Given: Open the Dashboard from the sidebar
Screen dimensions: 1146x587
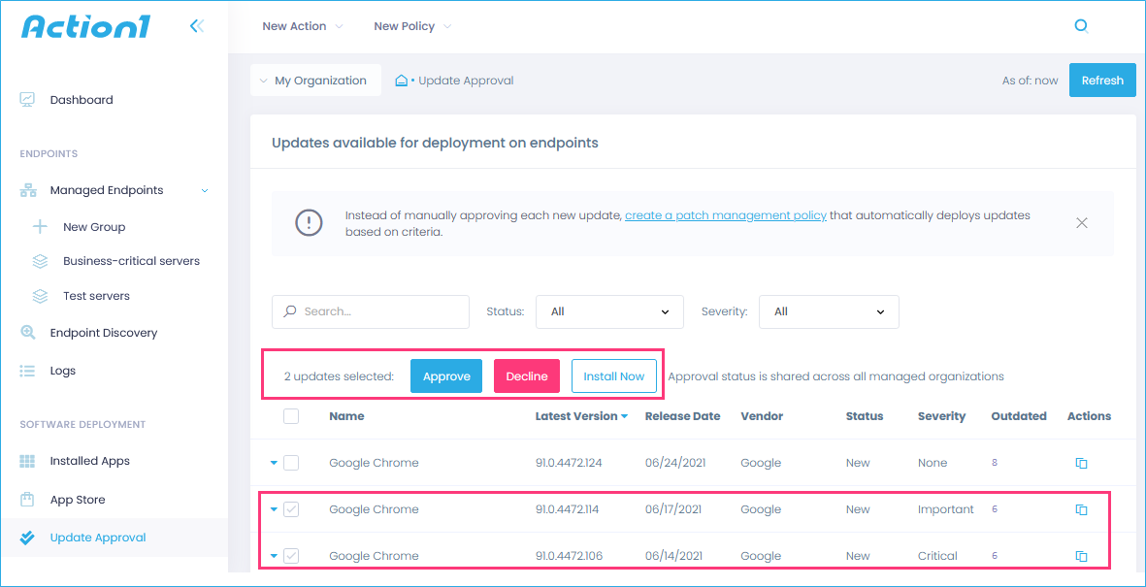Looking at the screenshot, I should pyautogui.click(x=81, y=100).
